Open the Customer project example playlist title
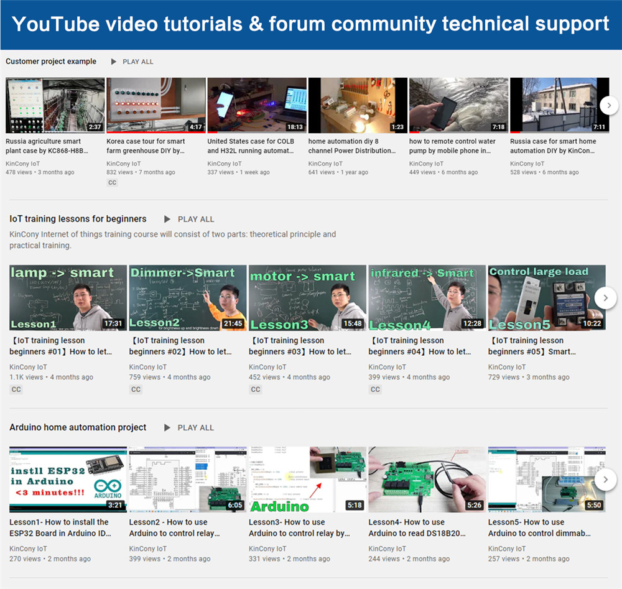Screen dimensions: 622x589 [x=51, y=62]
